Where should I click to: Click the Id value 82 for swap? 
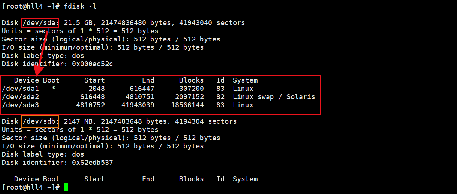(x=220, y=97)
